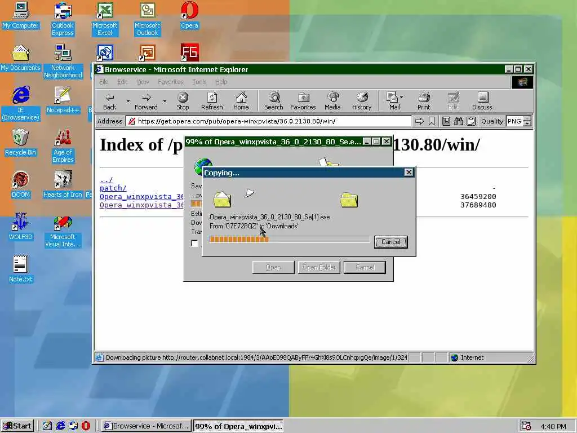577x433 pixels.
Task: Click the Back toolbar button
Action: click(110, 101)
